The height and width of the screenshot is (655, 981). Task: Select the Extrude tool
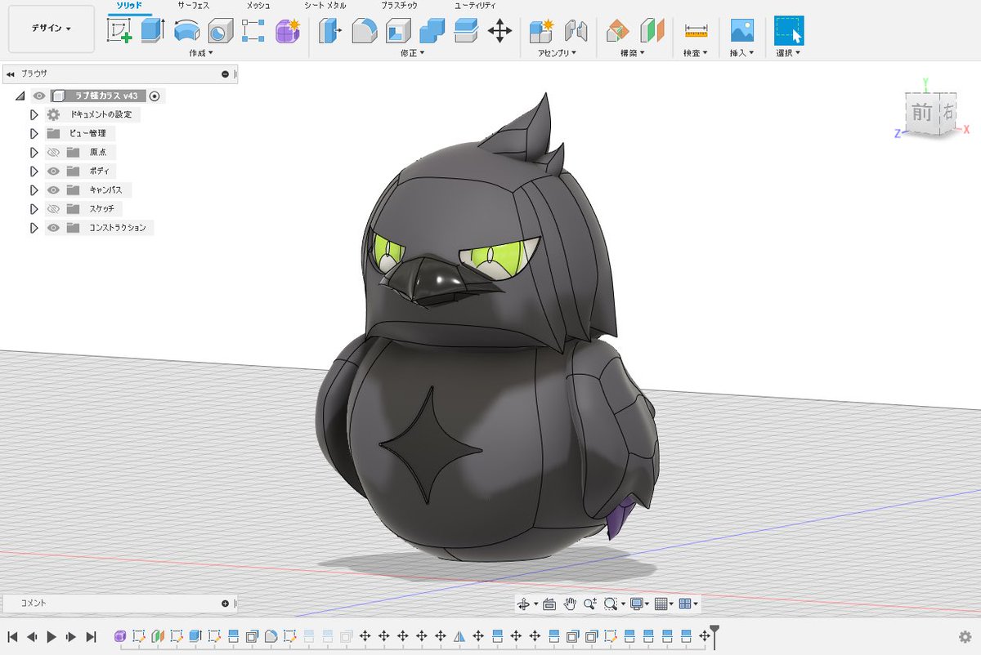click(152, 31)
